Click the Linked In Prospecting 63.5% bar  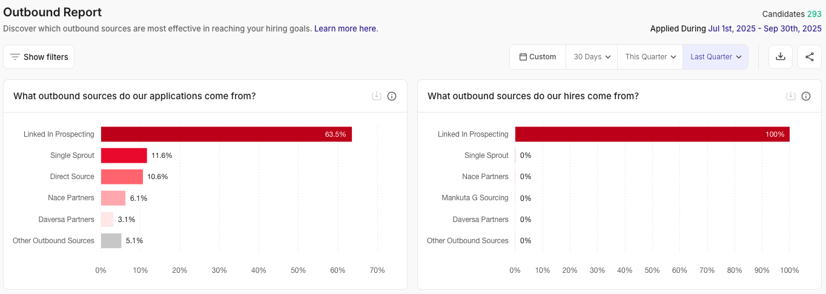(226, 134)
